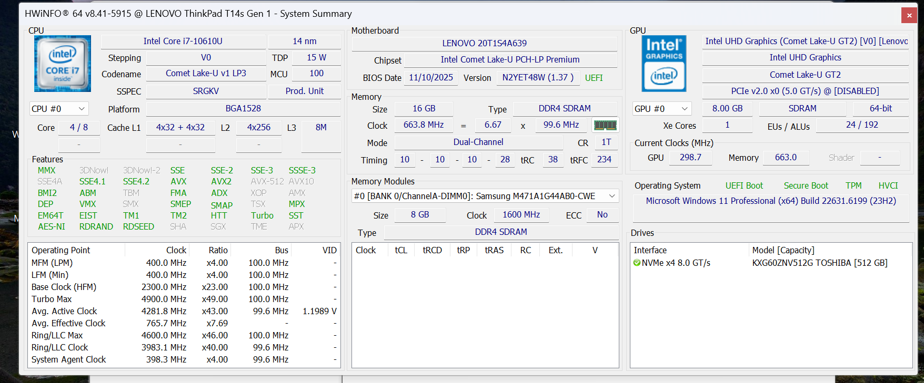This screenshot has width=924, height=383.
Task: Click the Intel Core i7 CPU logo
Action: point(63,64)
